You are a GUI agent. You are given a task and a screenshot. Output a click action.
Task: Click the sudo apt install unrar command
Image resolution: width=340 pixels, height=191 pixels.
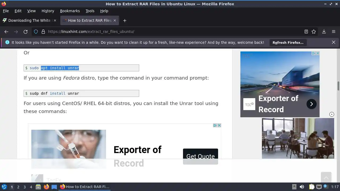click(81, 68)
